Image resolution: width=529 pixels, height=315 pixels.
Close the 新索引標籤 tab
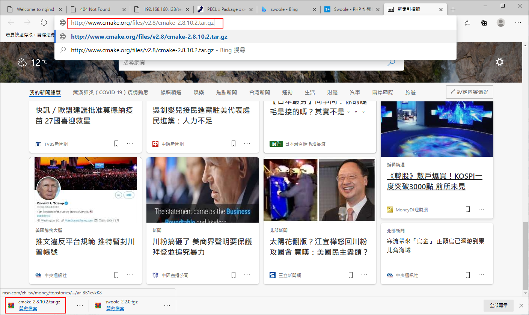tap(441, 9)
